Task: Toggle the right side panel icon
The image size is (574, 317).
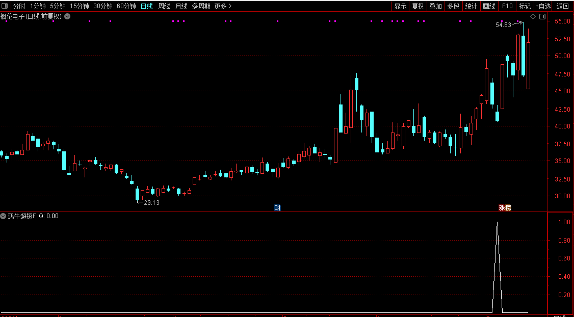Action: (x=542, y=16)
